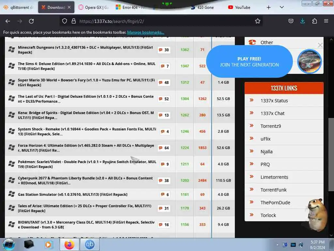Open The Sims 4 Deluxe Edition torrent
This screenshot has width=334, height=251.
pos(86,66)
